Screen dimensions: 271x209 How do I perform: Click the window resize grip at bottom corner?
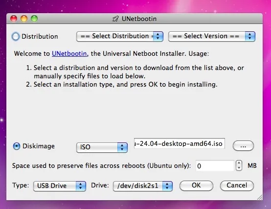[260, 197]
